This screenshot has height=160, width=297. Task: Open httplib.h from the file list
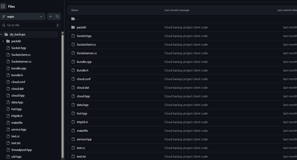pyautogui.click(x=82, y=122)
